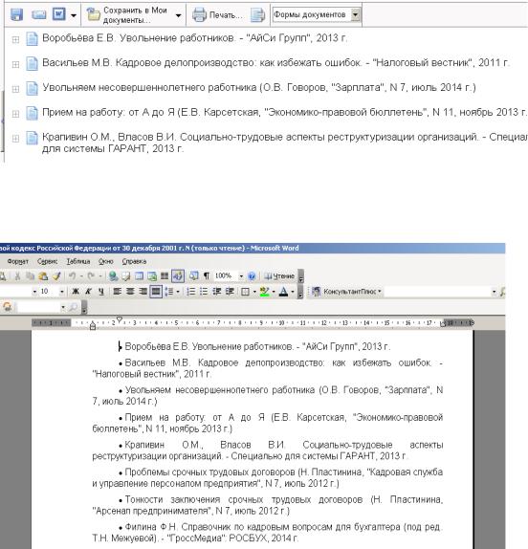The height and width of the screenshot is (549, 528).
Task: Click the Format Painter brush icon
Action: tap(56, 276)
